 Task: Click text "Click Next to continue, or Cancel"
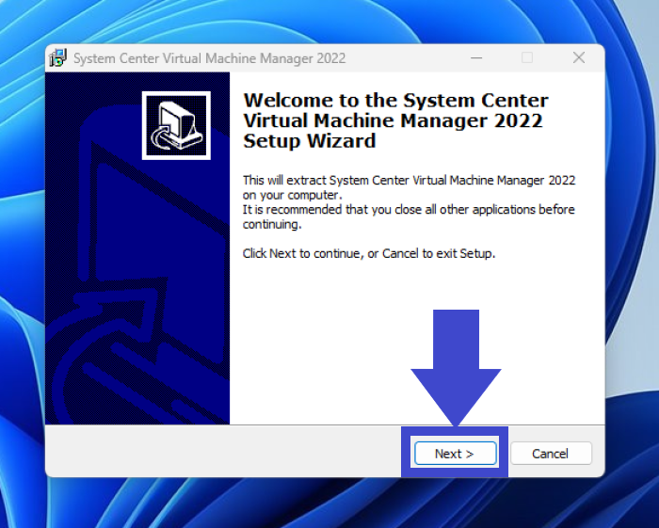point(330,254)
